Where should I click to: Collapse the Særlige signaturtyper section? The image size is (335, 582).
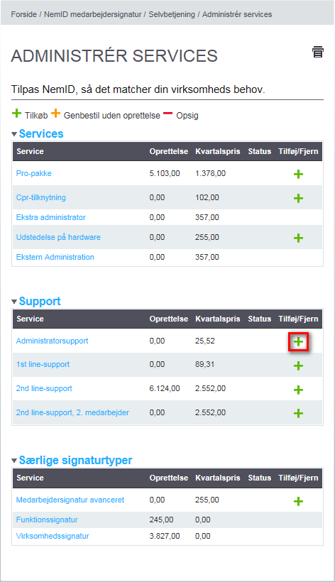[14, 461]
